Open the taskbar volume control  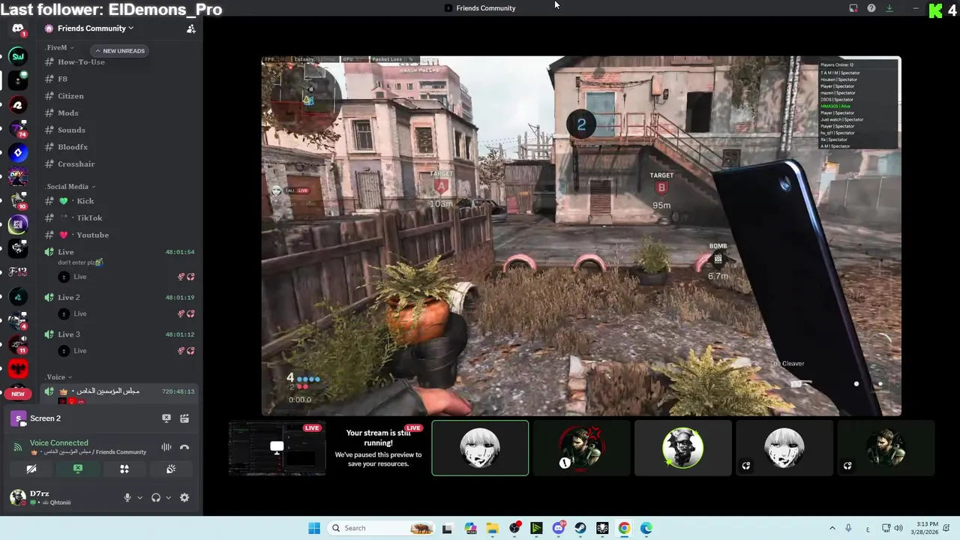898,528
